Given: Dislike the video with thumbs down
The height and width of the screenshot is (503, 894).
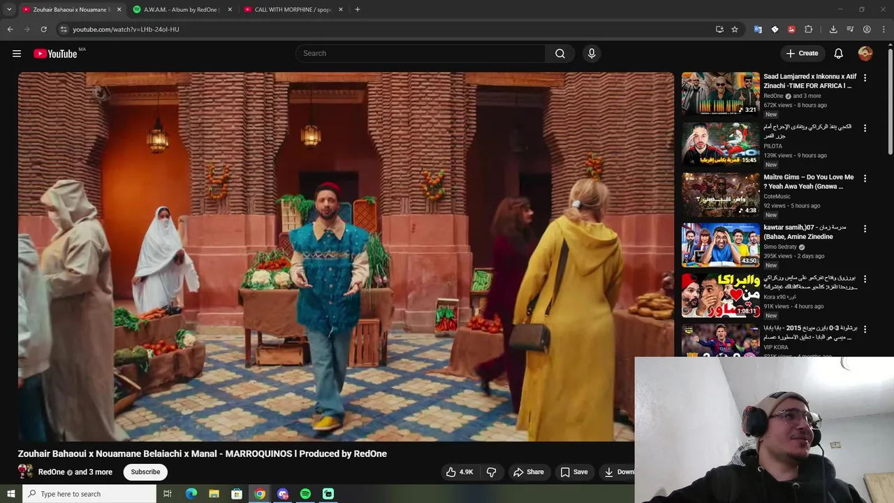Looking at the screenshot, I should click(x=492, y=472).
